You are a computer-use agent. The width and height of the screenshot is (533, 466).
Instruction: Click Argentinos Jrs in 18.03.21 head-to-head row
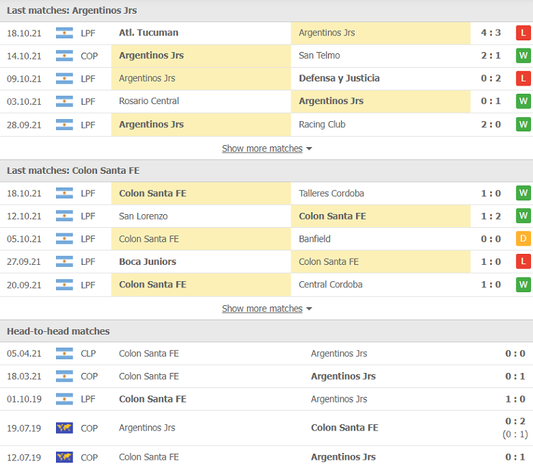click(343, 376)
